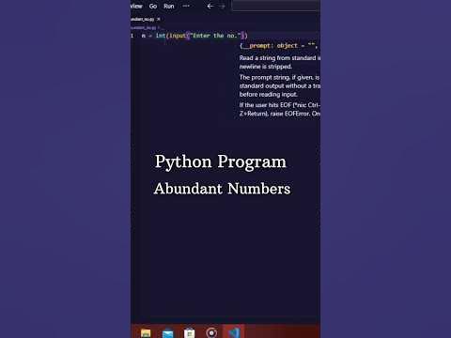451x338 pixels.
Task: Open the circular media app on taskbar
Action: tap(211, 332)
